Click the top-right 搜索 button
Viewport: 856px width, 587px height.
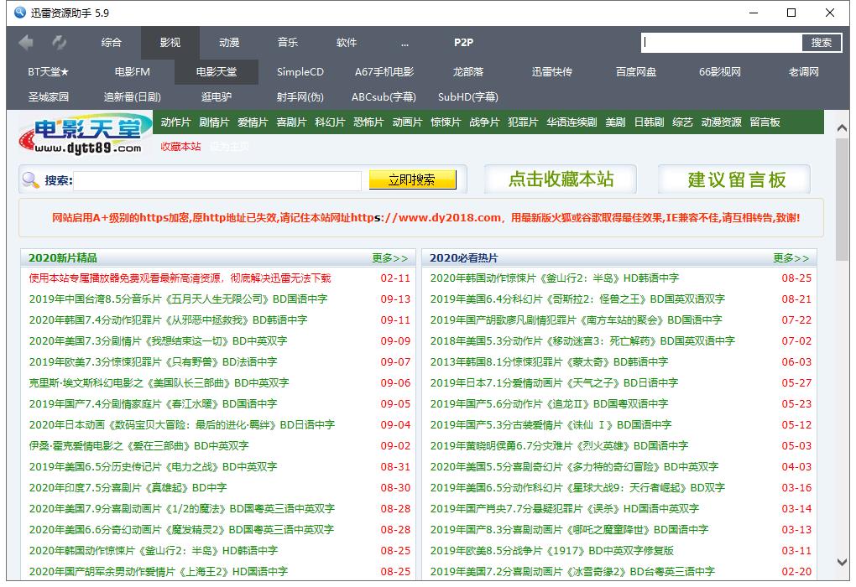(x=820, y=42)
